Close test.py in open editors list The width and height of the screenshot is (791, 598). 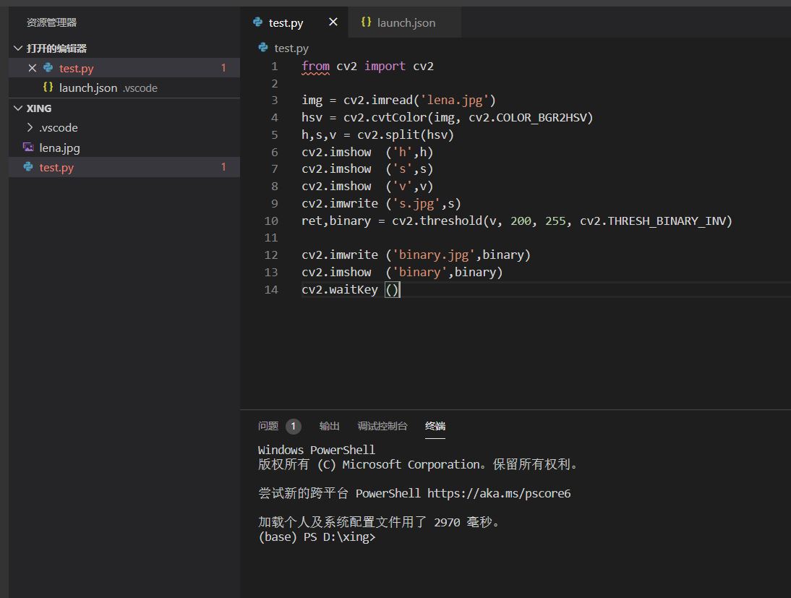pos(33,68)
